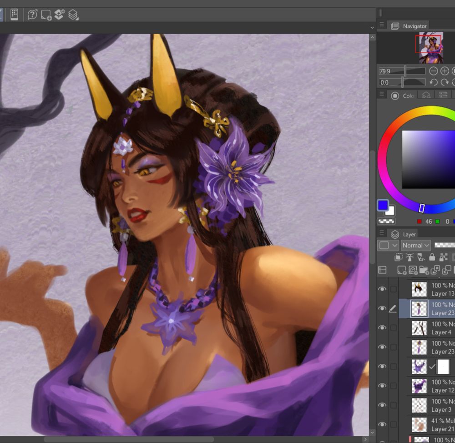Hide the selected Layer 23 via its eye
Viewport: 455px width, 443px height.
(x=383, y=308)
